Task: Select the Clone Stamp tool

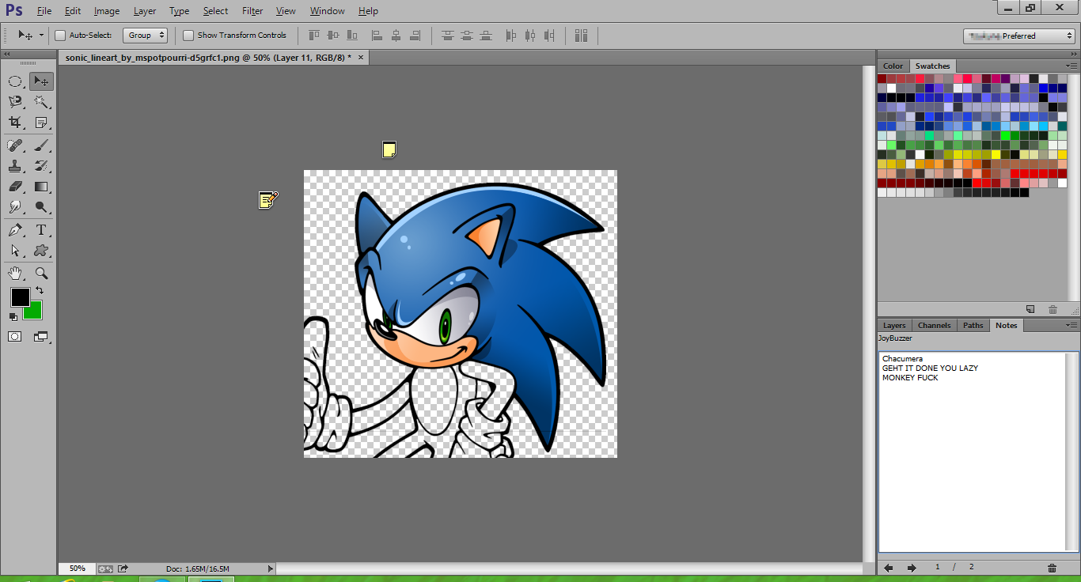Action: (15, 166)
